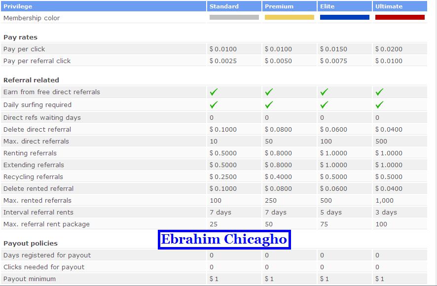437x286 pixels.
Task: Click Standard max direct referrals value 10
Action: 214,142
